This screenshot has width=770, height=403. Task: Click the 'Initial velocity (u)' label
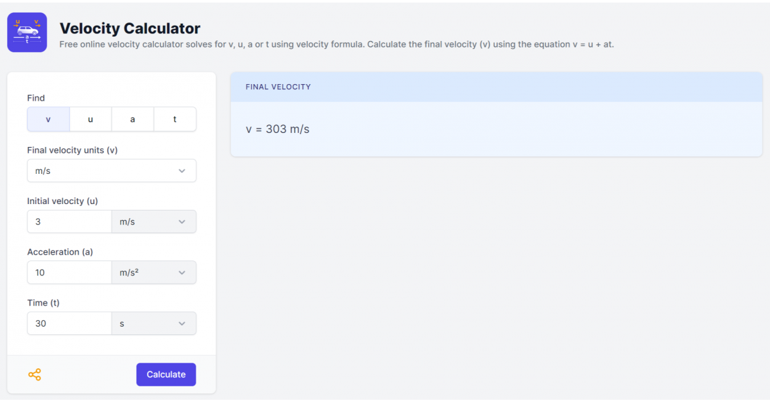(62, 201)
